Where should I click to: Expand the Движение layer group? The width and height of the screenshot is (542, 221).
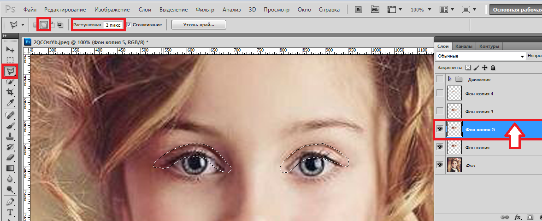coord(450,79)
